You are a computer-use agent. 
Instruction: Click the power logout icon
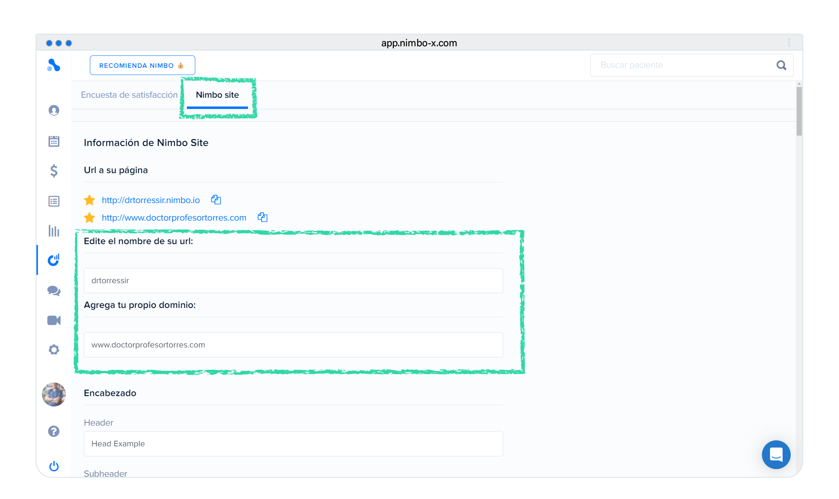click(54, 466)
